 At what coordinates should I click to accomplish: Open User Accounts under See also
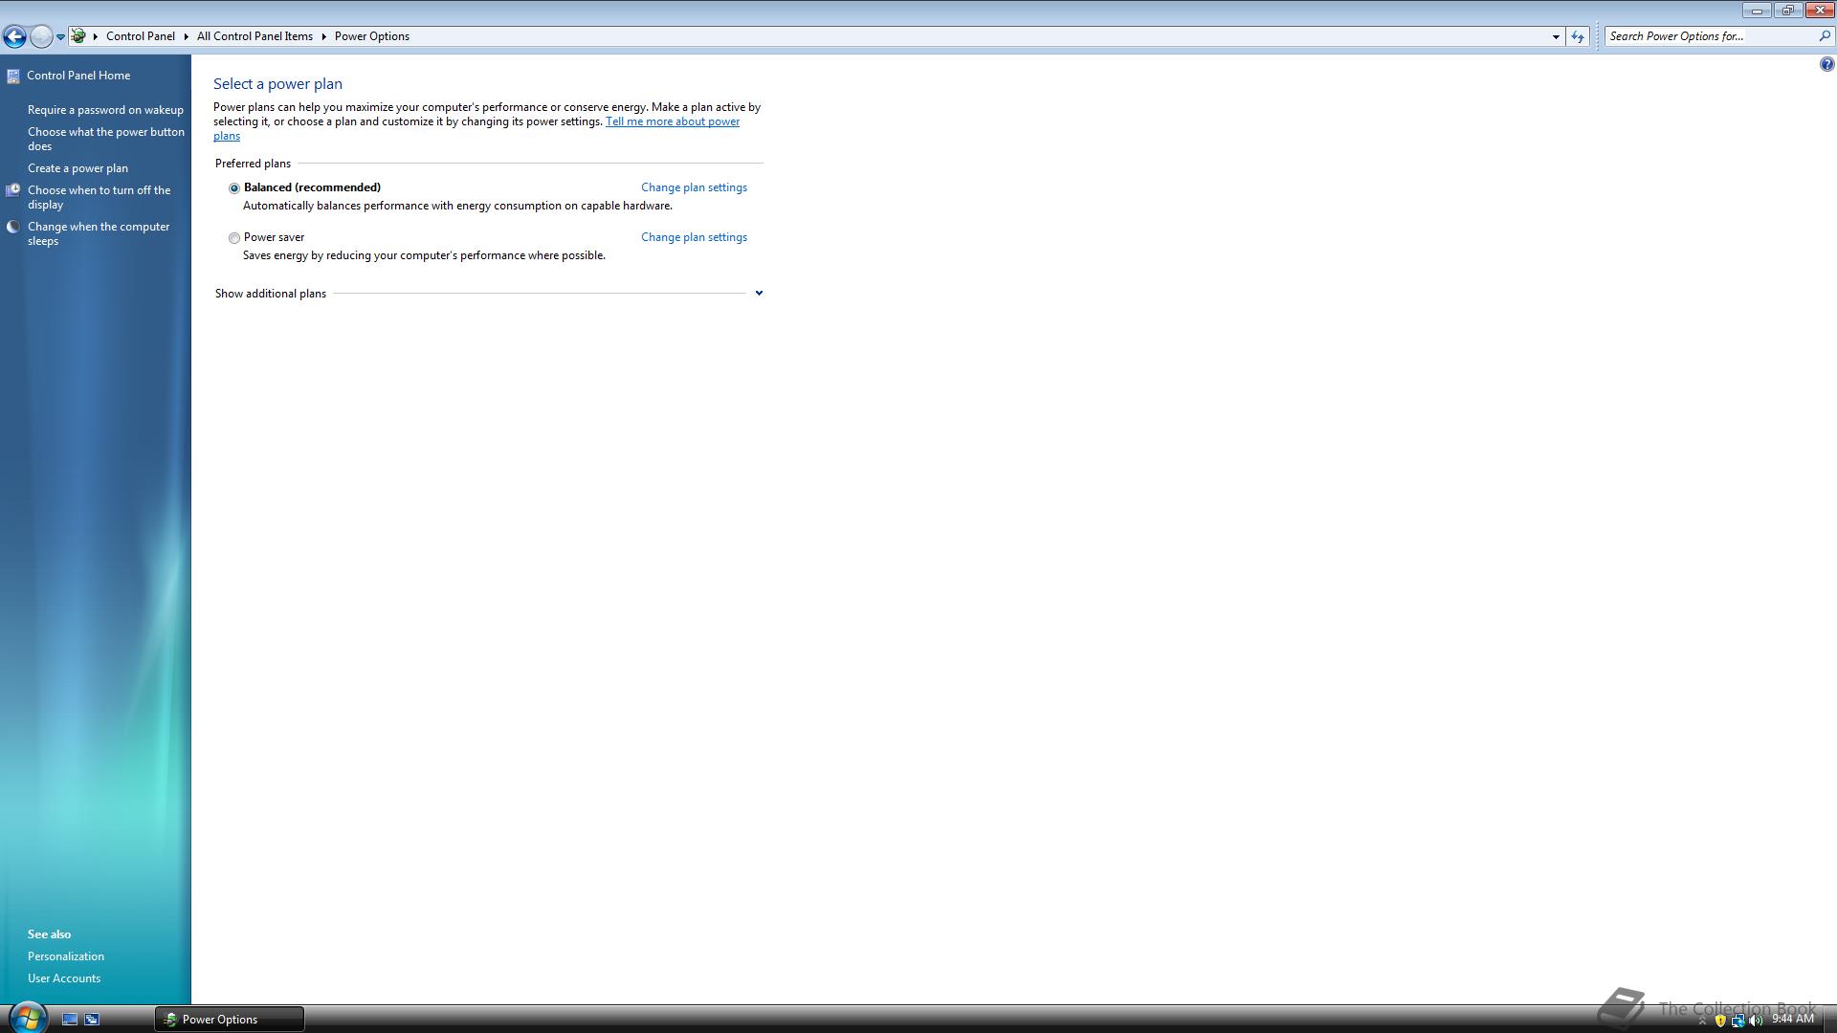tap(64, 978)
